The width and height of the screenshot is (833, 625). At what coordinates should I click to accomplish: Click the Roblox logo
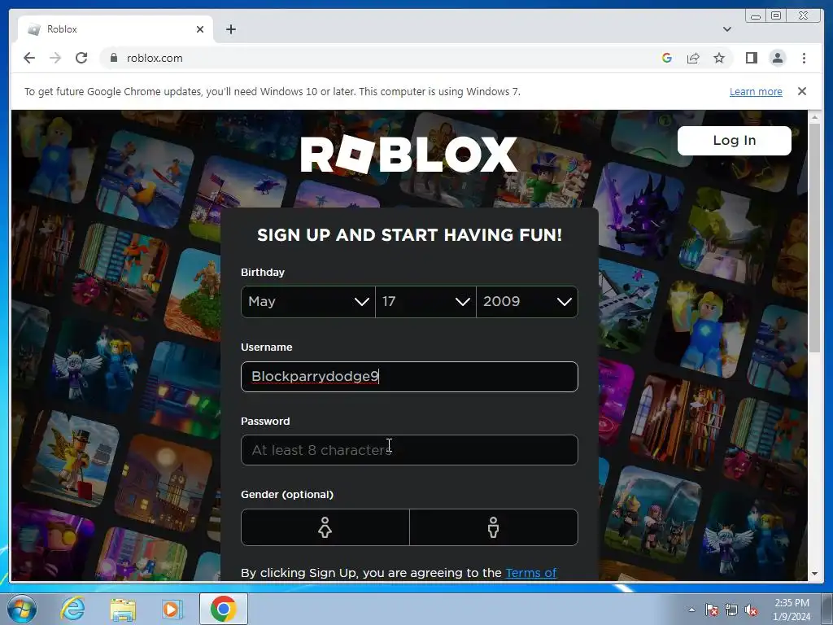[x=408, y=154]
